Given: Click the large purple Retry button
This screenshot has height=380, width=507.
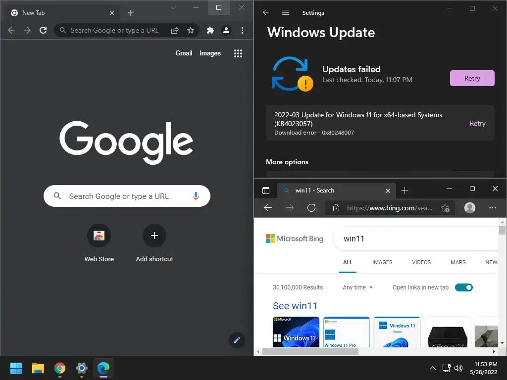Looking at the screenshot, I should pos(472,78).
